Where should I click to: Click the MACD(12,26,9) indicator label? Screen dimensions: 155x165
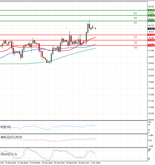[11, 137]
